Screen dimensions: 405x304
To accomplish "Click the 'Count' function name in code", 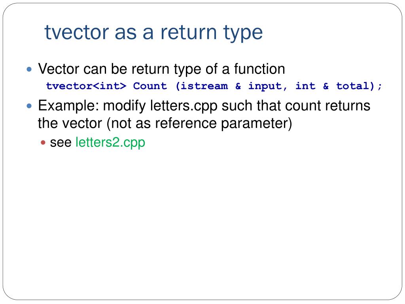I will 150,86.
